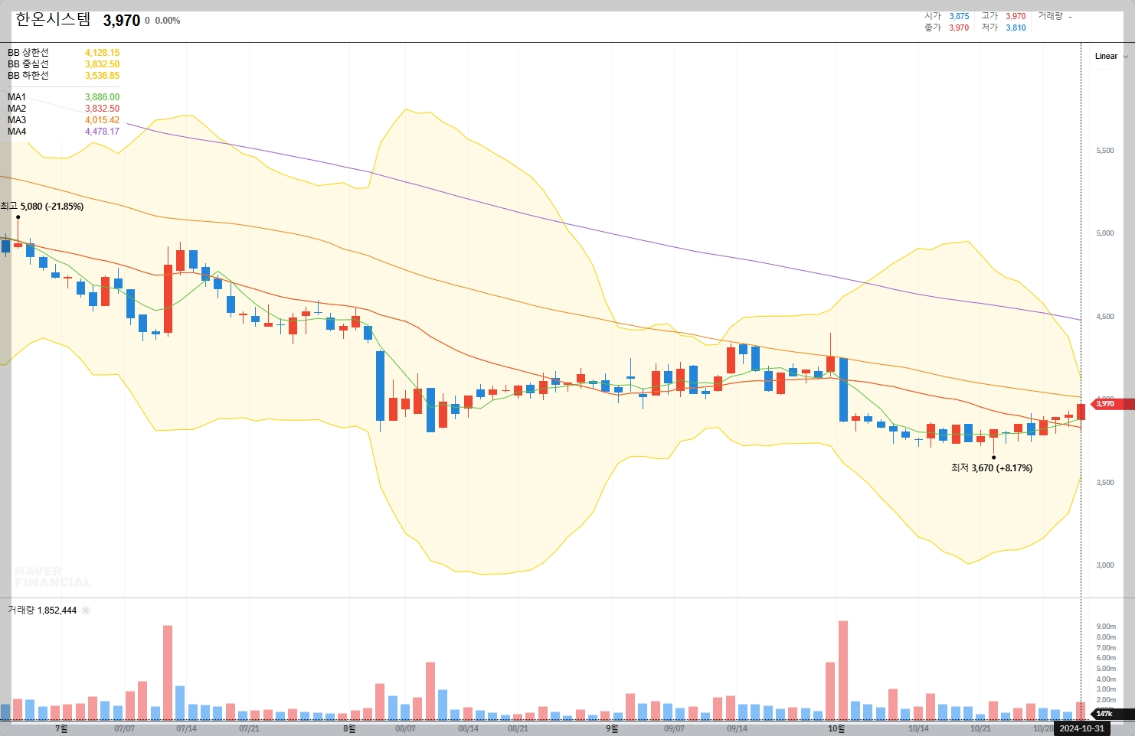Select the MA2 moving average legend
The height and width of the screenshot is (736, 1135).
click(x=17, y=109)
